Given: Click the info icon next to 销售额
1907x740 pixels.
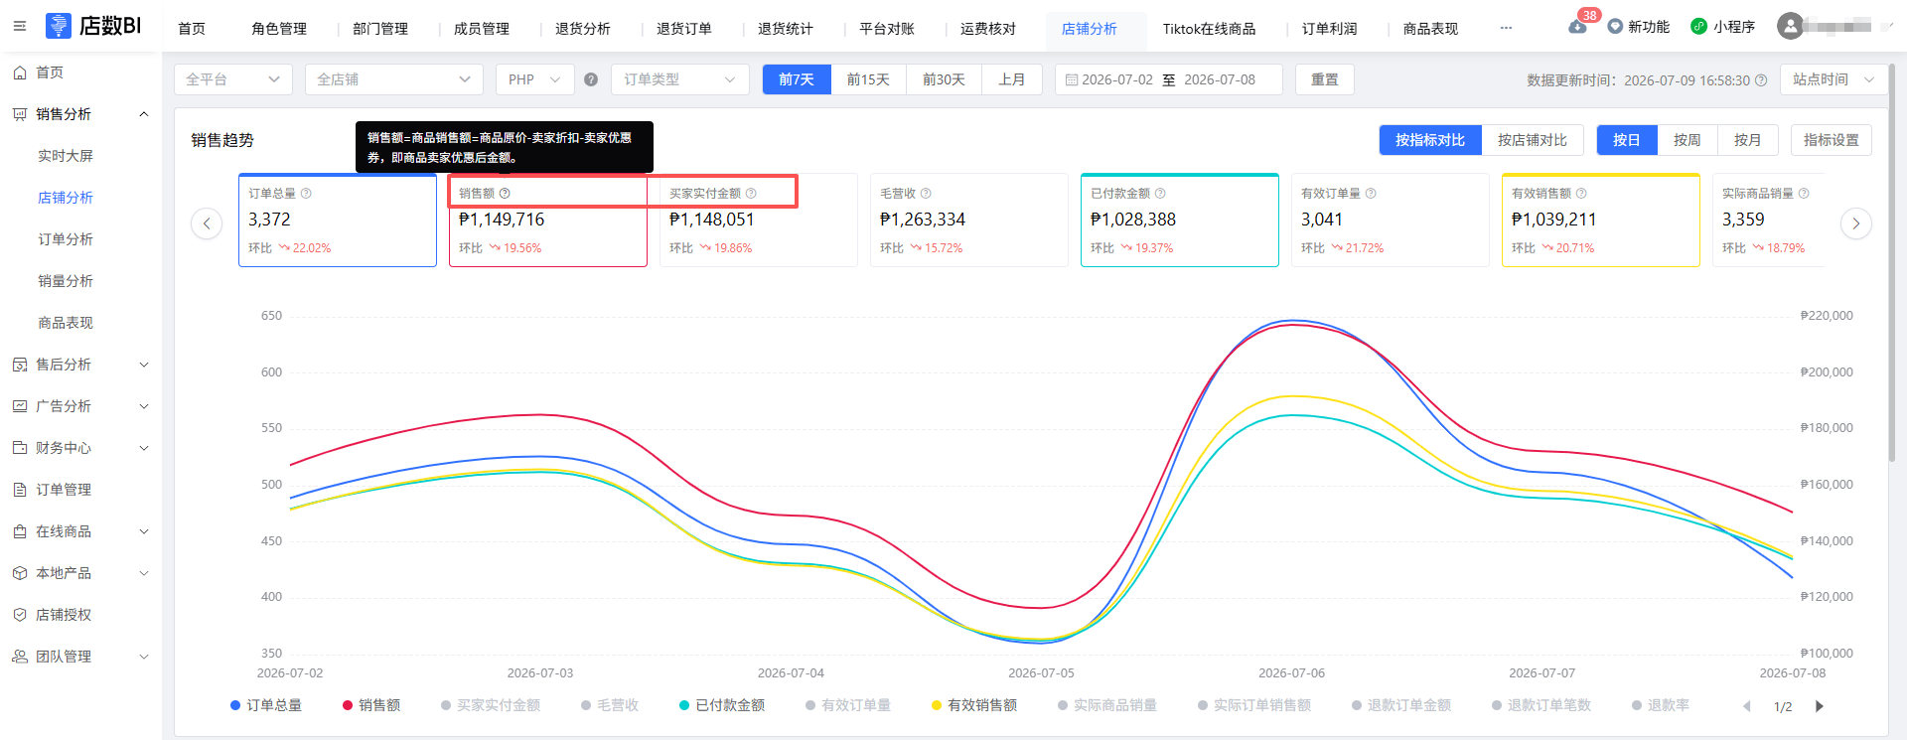Looking at the screenshot, I should pyautogui.click(x=505, y=194).
